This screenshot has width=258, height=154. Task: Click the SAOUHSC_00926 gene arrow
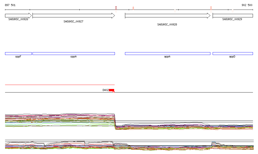pos(18,16)
